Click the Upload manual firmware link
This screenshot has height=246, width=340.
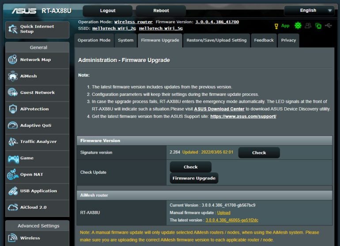[223, 213]
